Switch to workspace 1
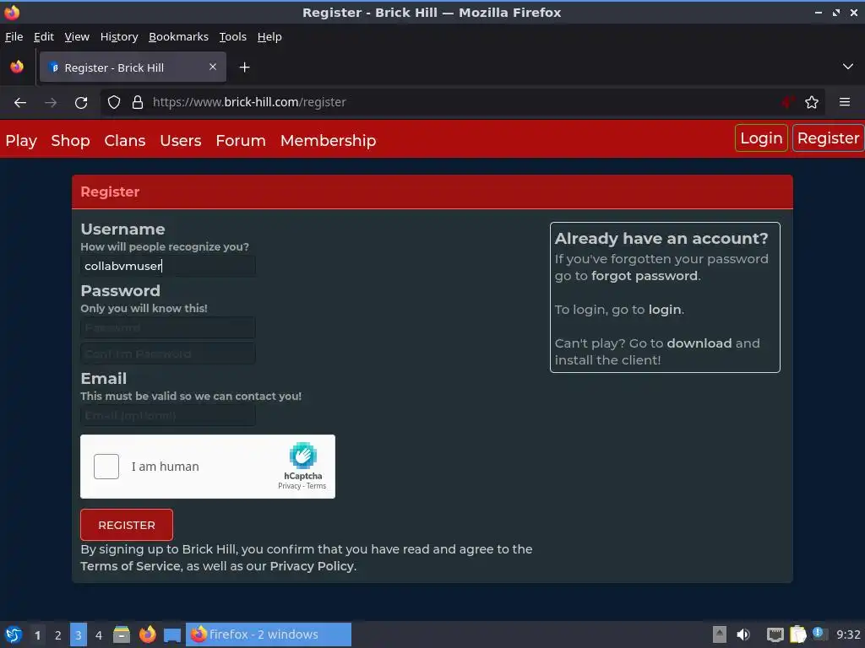Viewport: 865px width, 648px height. [37, 634]
